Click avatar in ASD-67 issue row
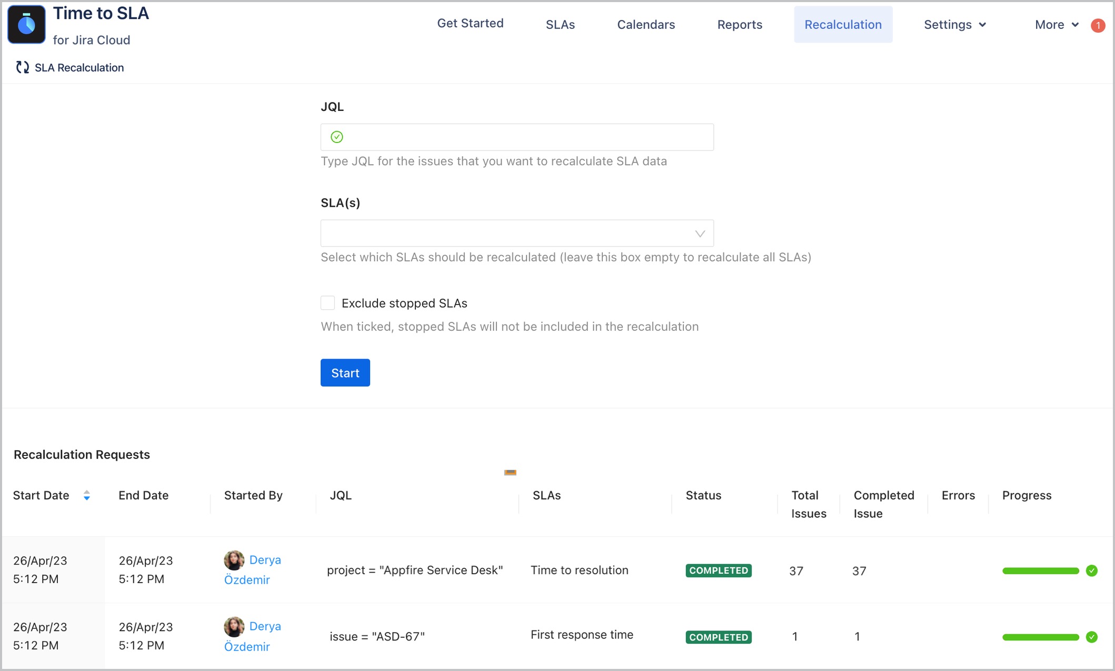The height and width of the screenshot is (671, 1115). click(234, 626)
